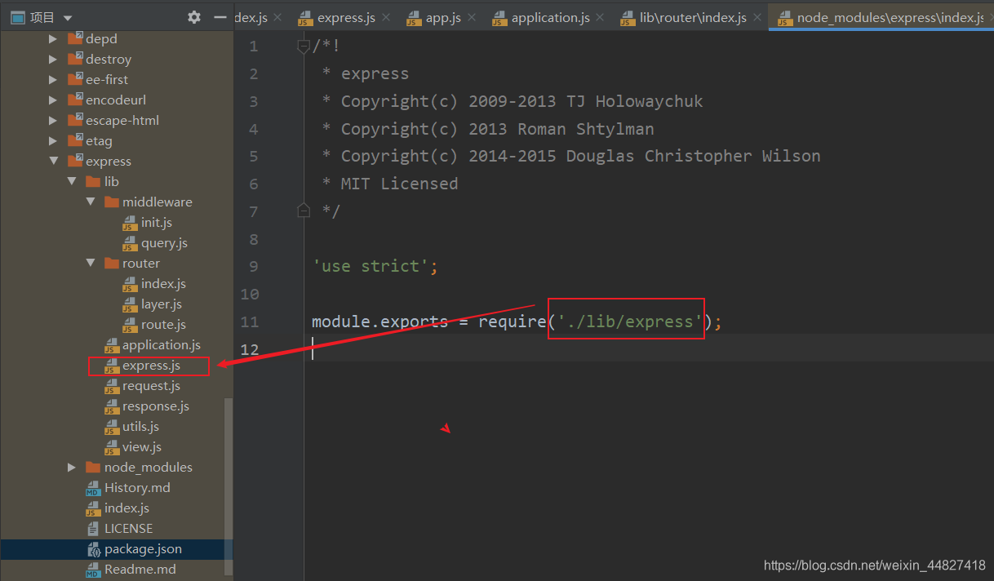Select the node_modules\express\index.js tab

point(881,17)
